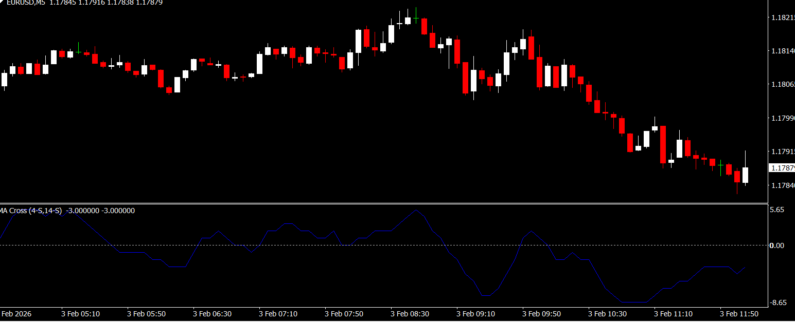Click the -8.65 value on indicator scale

pyautogui.click(x=776, y=303)
